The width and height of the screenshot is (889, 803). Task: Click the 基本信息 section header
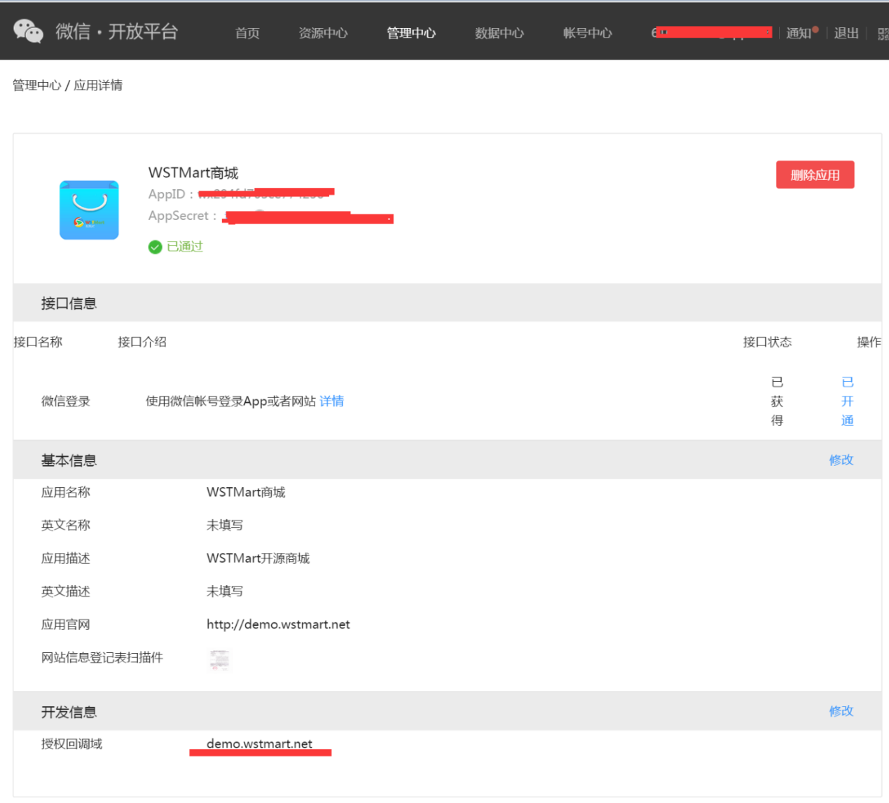coord(69,460)
